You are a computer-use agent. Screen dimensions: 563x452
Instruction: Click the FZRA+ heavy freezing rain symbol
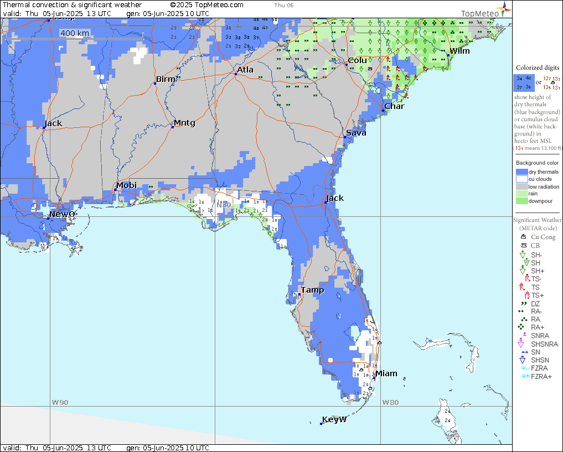(526, 376)
